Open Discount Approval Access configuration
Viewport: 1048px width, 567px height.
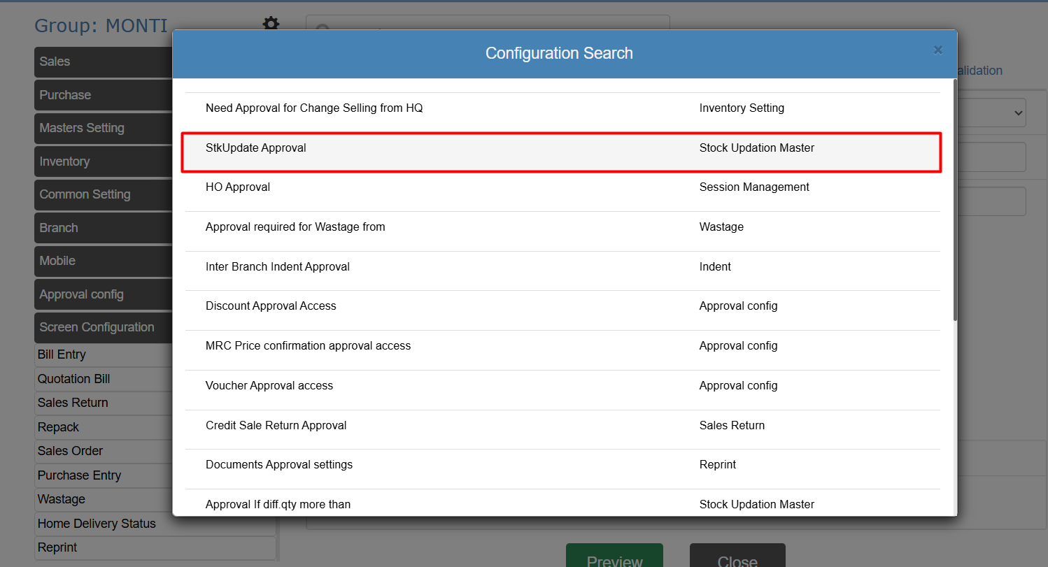tap(271, 306)
